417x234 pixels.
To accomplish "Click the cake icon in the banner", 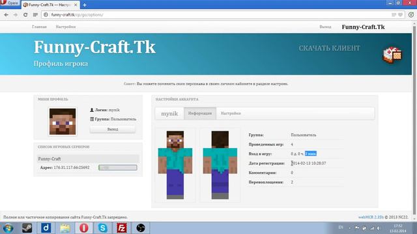I will [x=392, y=55].
